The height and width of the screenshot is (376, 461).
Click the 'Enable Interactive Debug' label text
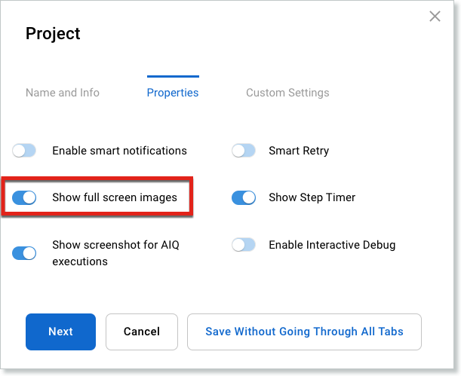[x=332, y=245]
